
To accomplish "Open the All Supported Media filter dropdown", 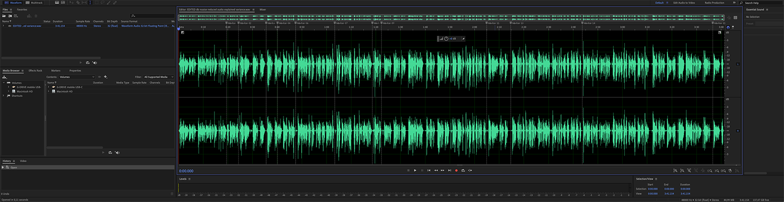I will pos(159,77).
